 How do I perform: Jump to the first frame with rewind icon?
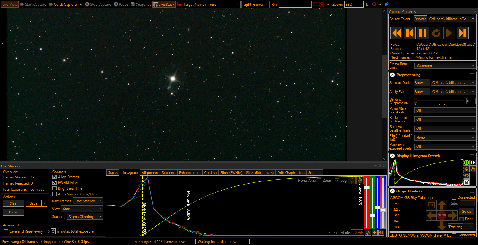(x=396, y=33)
